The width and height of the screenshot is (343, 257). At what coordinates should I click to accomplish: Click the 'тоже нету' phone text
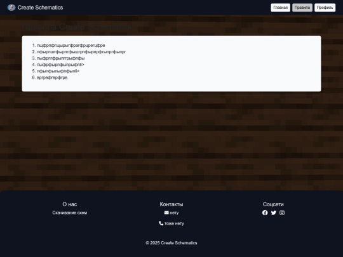[174, 223]
